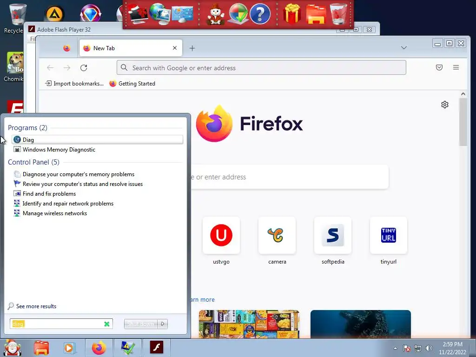Go back in Firefox
This screenshot has height=357, width=476.
point(50,68)
